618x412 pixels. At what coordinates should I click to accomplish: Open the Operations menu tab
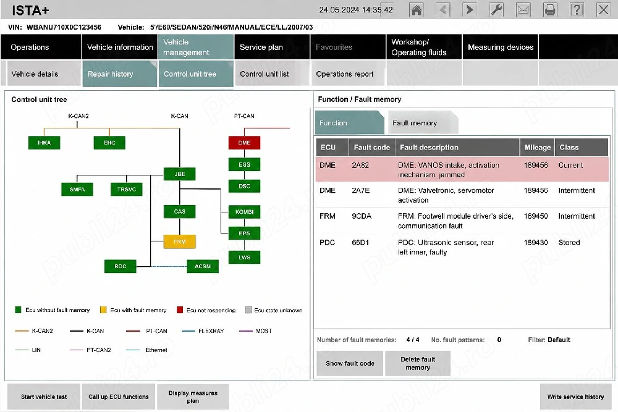(41, 47)
